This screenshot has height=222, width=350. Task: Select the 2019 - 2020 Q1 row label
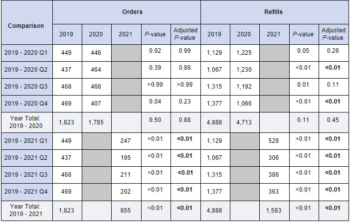(26, 52)
